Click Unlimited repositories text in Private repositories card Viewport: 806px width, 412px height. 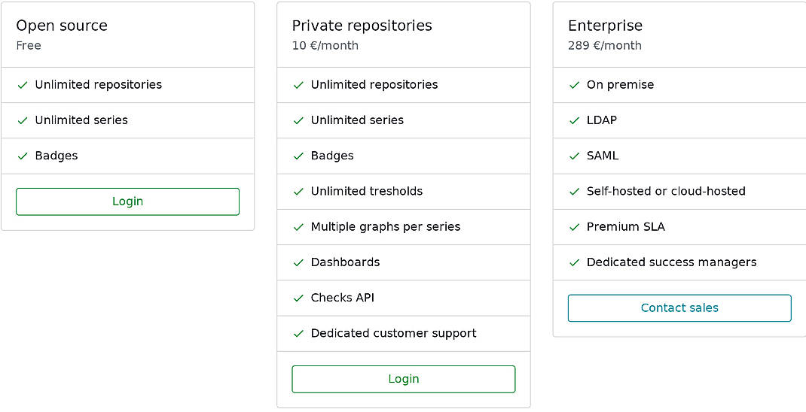coord(374,85)
